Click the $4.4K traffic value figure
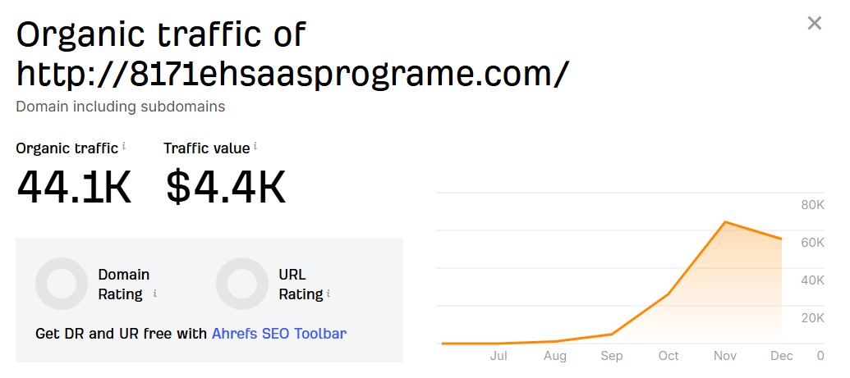This screenshot has width=850, height=378. click(226, 187)
